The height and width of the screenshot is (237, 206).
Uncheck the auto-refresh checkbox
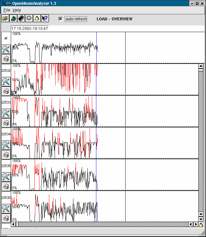point(60,19)
